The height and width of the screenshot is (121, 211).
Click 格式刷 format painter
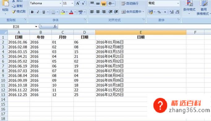click(19, 11)
